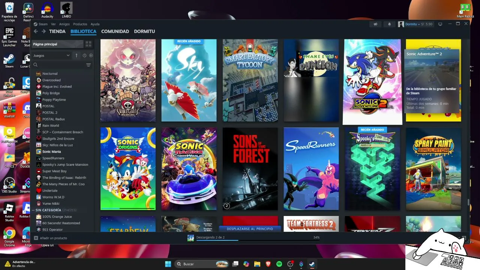The width and height of the screenshot is (480, 270).
Task: Launch WinRAR from the desktop
Action: tap(9, 110)
